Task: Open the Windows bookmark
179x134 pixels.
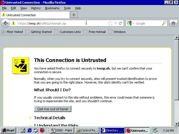Action: (x=117, y=32)
